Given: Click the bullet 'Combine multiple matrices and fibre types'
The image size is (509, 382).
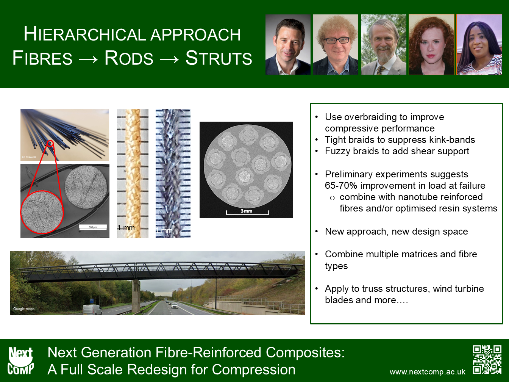Looking at the screenshot, I should [x=401, y=260].
